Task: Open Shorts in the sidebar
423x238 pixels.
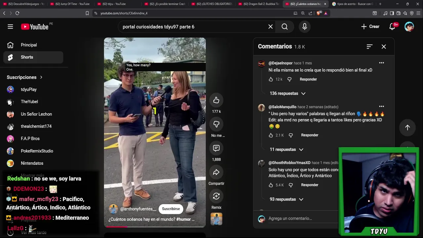Action: 33,57
